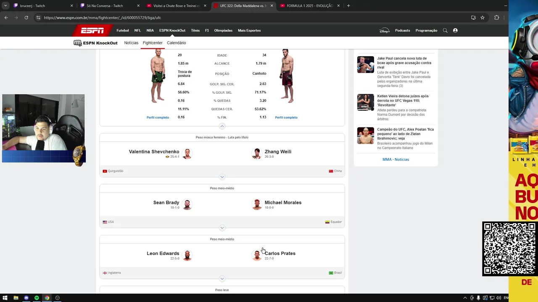Viewport: 538px width, 302px height.
Task: Open the browser Extensions puzzle icon
Action: [x=497, y=18]
